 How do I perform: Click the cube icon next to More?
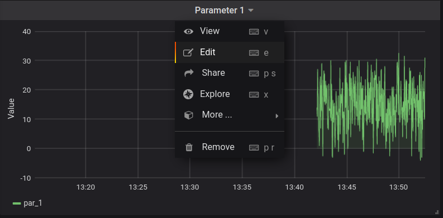188,115
